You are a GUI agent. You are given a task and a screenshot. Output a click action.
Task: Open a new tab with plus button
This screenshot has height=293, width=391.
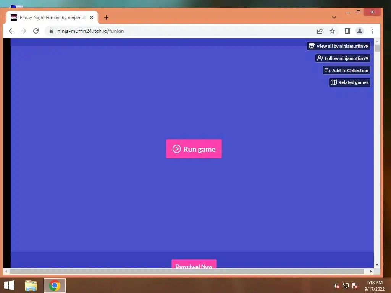[x=106, y=18]
